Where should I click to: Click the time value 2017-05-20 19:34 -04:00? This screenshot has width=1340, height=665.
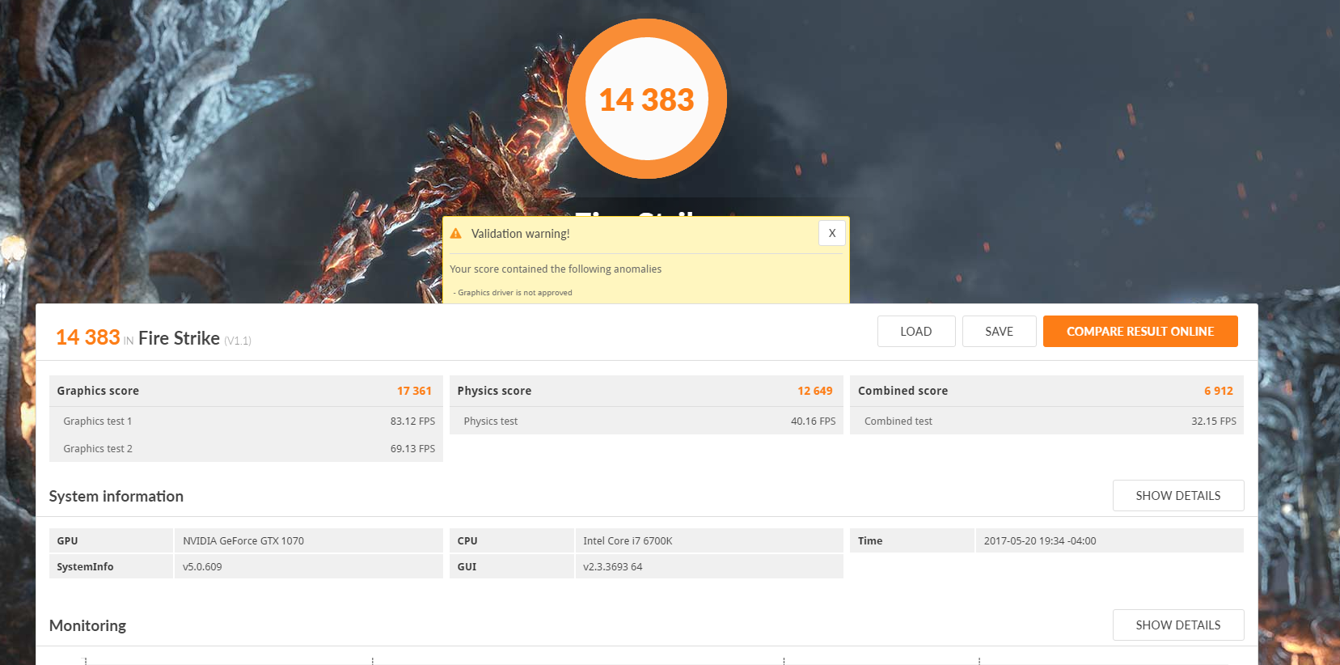pyautogui.click(x=1040, y=541)
